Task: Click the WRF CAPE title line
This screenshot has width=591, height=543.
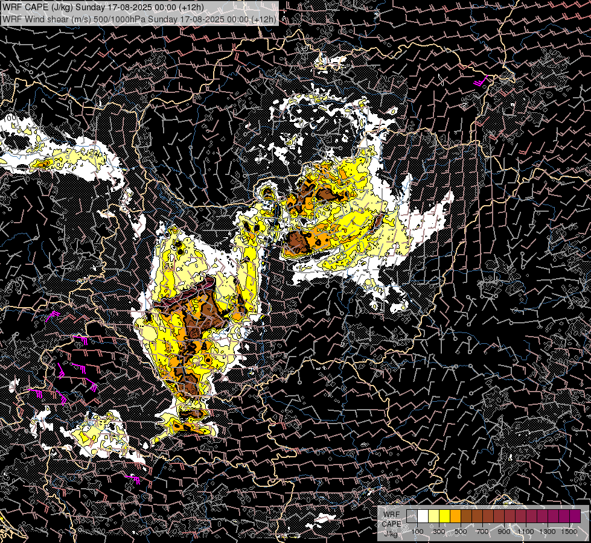Action: pos(103,7)
